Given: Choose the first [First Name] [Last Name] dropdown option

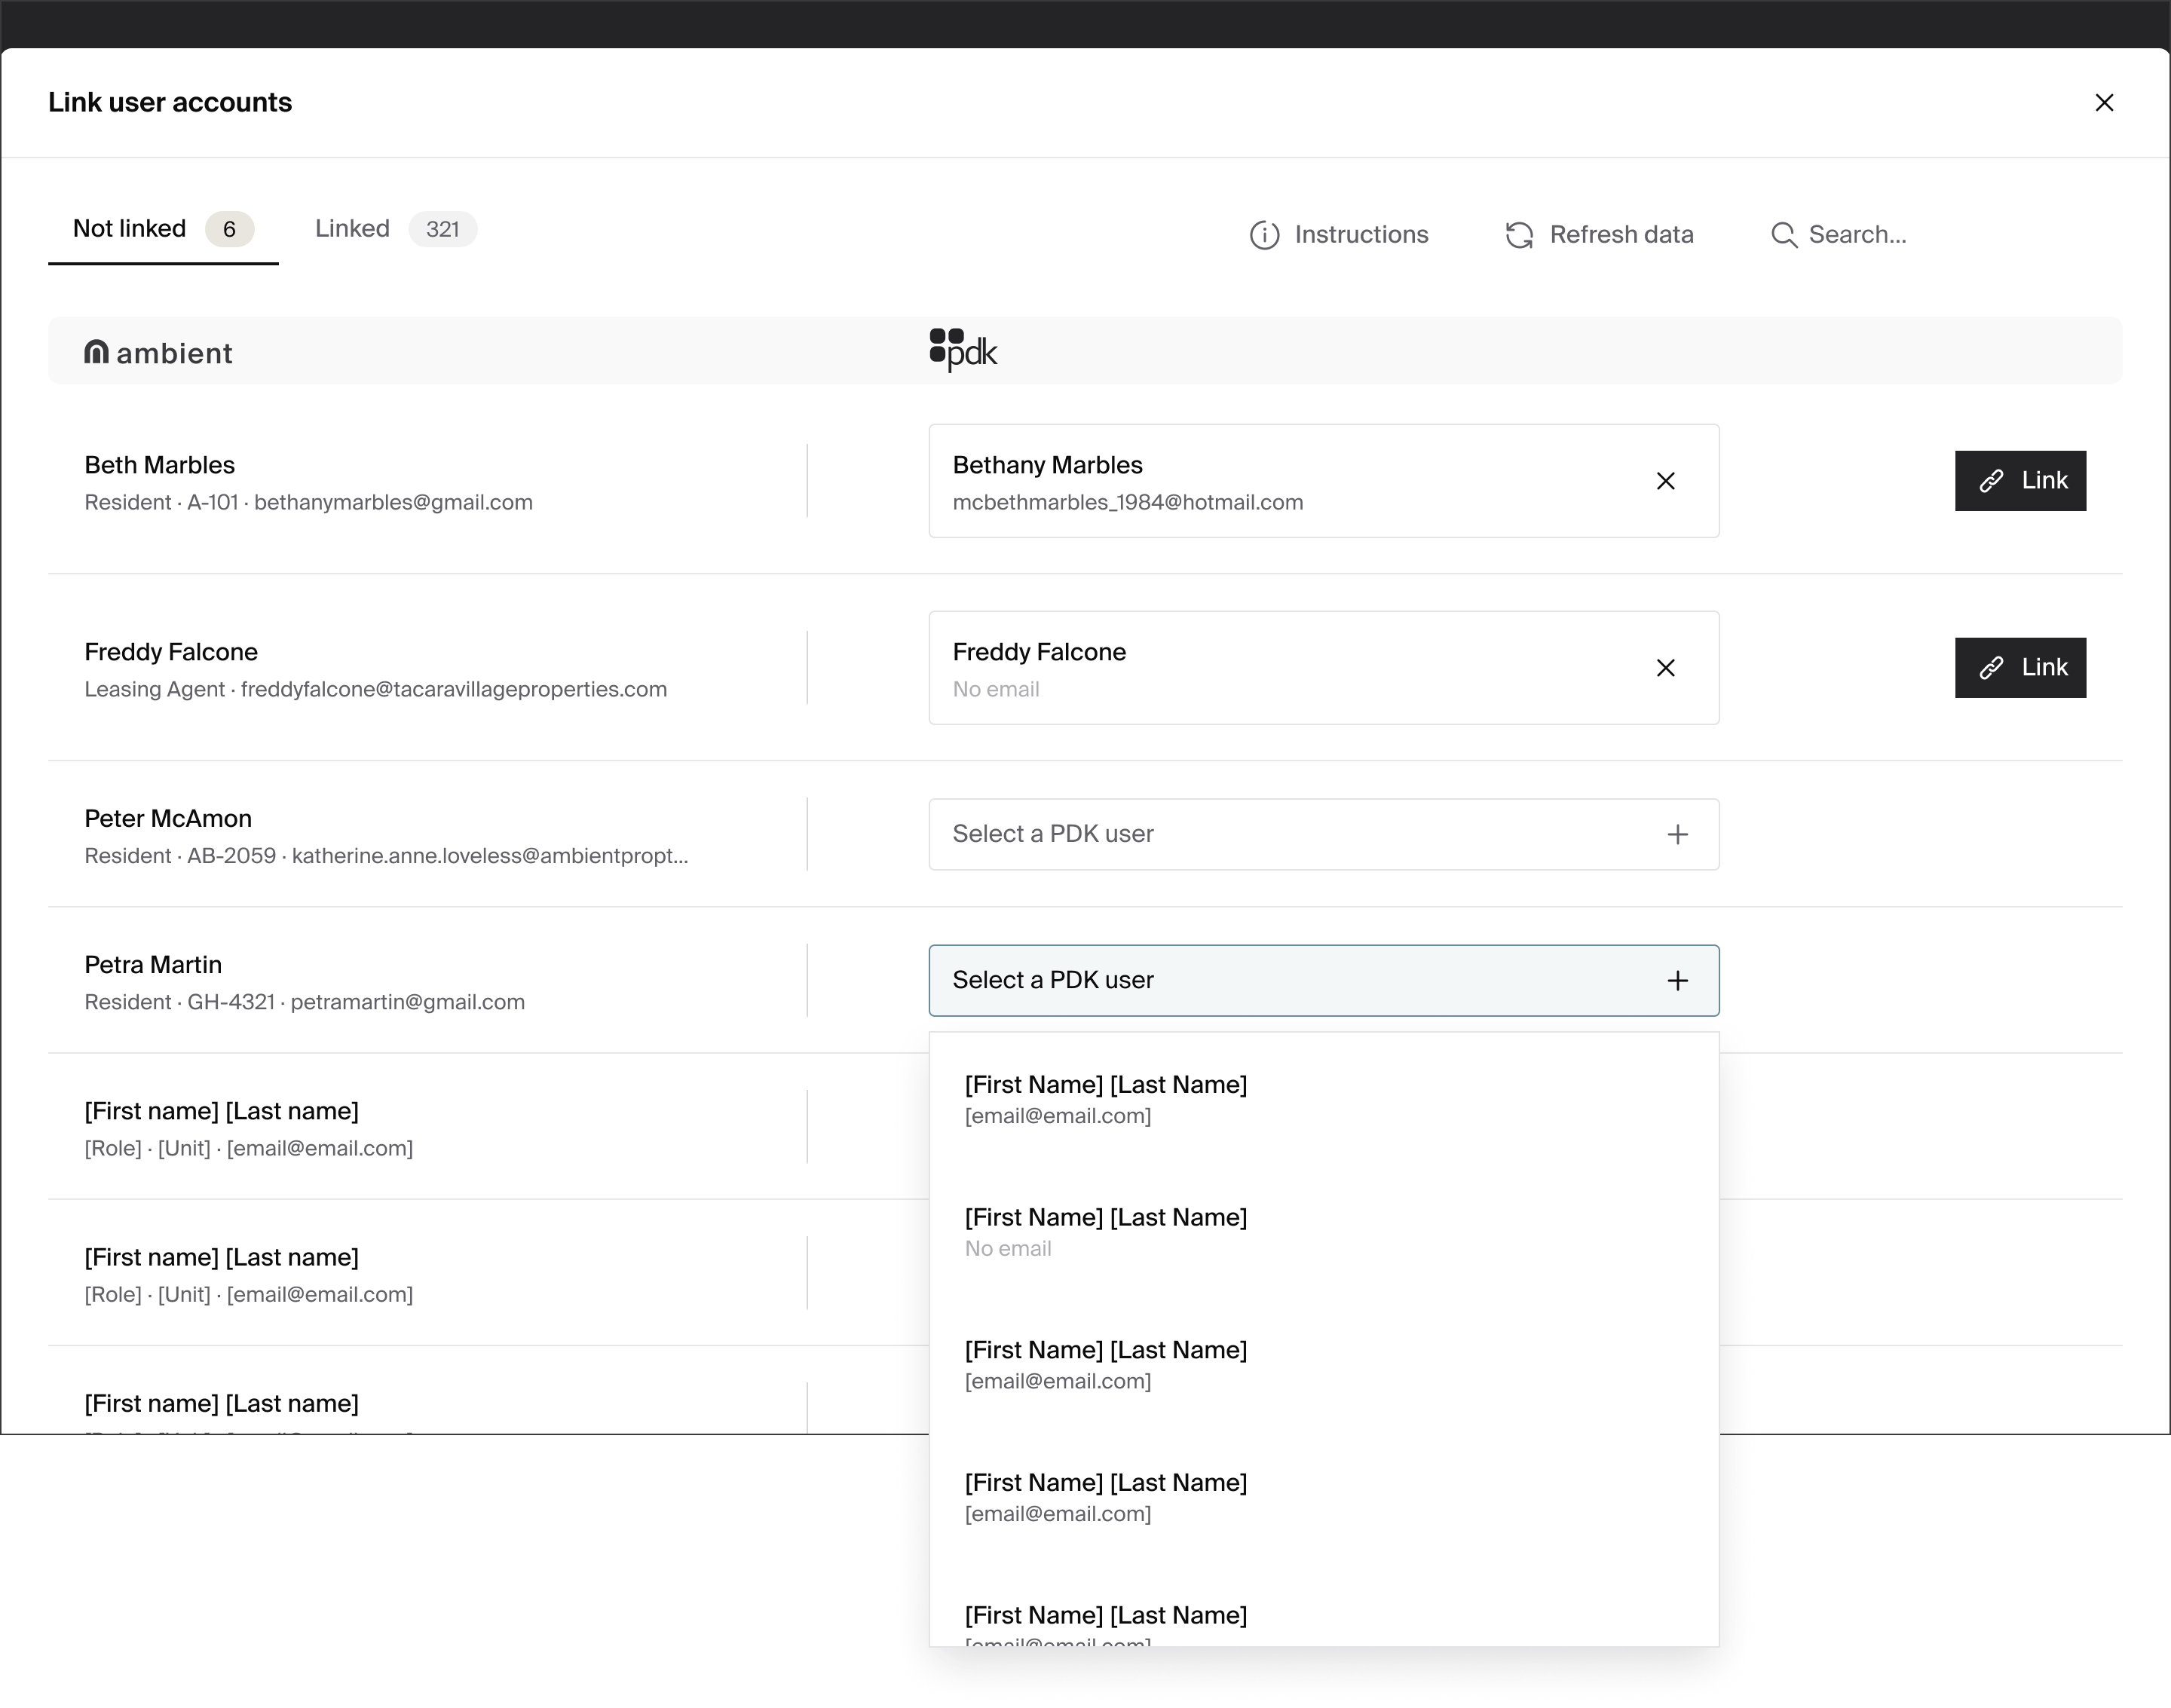Looking at the screenshot, I should point(1323,1100).
